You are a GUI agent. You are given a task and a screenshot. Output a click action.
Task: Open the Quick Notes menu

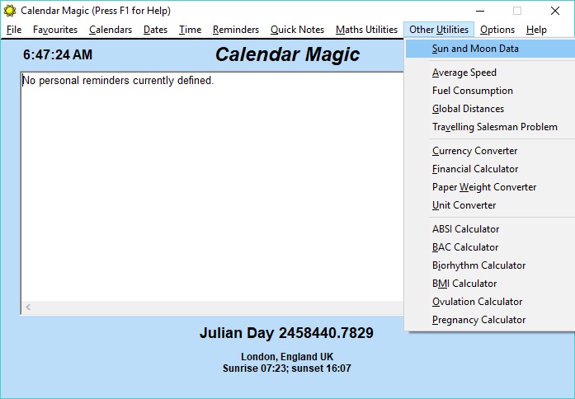(x=298, y=30)
